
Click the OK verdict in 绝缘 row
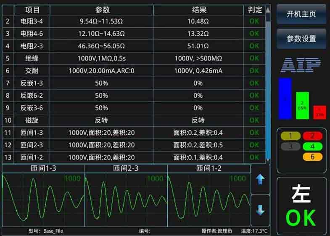(254, 58)
